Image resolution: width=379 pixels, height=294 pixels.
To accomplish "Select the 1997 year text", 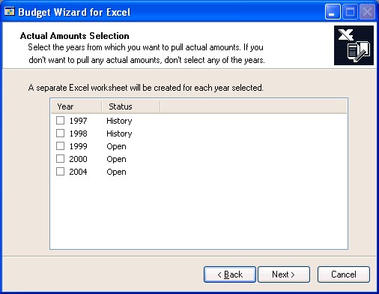I will 78,121.
